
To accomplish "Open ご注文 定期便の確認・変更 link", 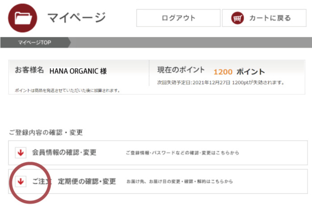I will pos(74,181).
